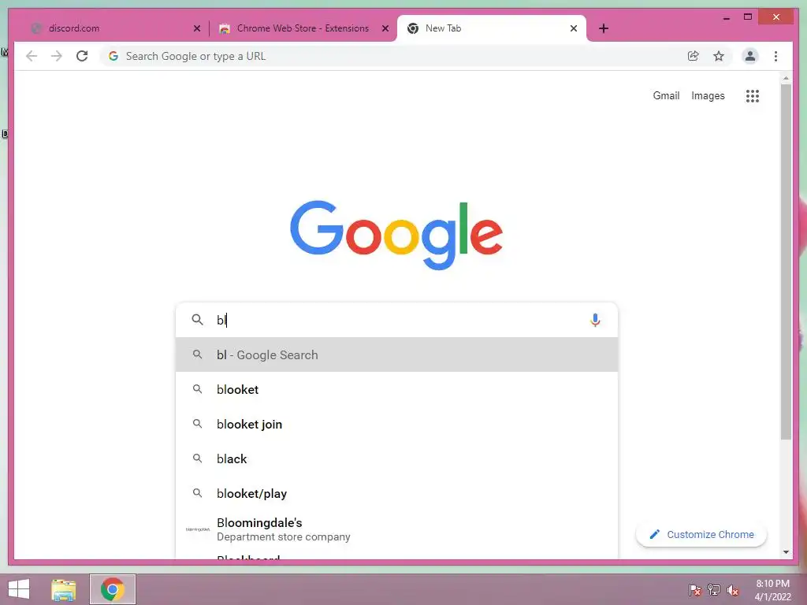The width and height of the screenshot is (807, 605).
Task: Select the 'blooket/play' suggestion
Action: coord(396,493)
